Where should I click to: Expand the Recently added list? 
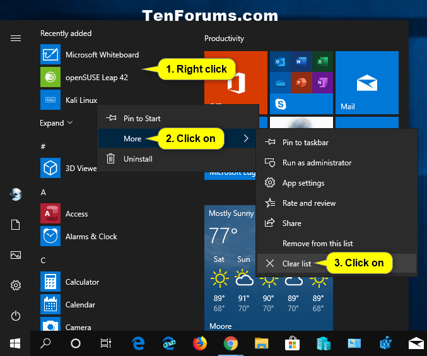click(56, 123)
